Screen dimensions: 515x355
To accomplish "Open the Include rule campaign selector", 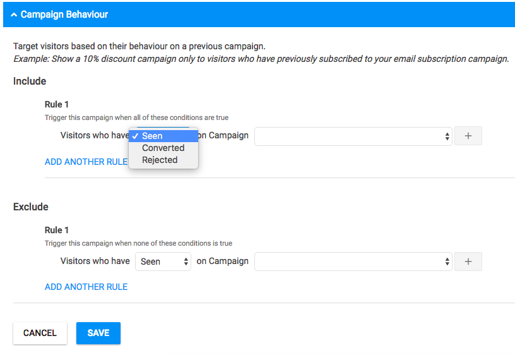I will coord(353,136).
